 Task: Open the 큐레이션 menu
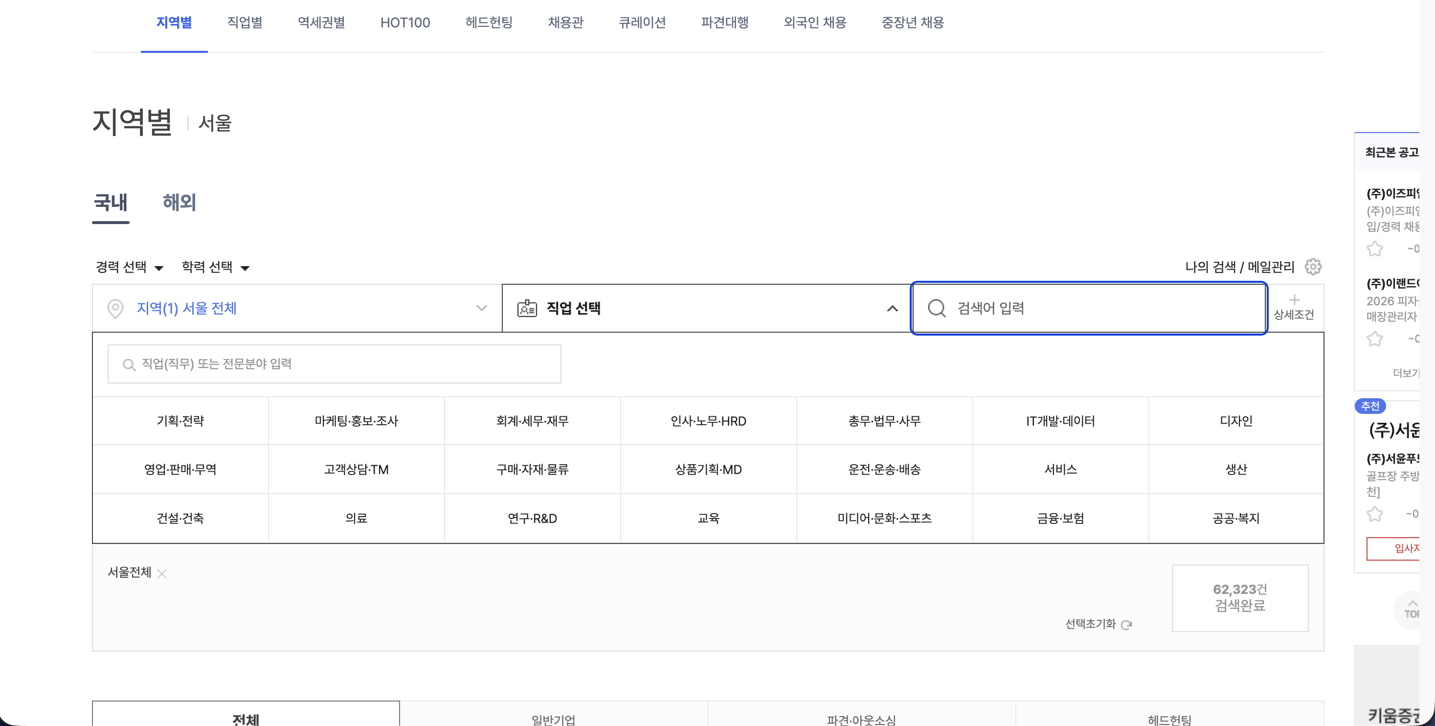point(642,23)
